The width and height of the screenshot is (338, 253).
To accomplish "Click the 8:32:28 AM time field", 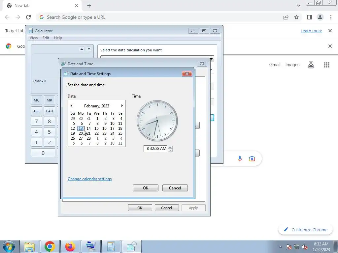I will [155, 149].
